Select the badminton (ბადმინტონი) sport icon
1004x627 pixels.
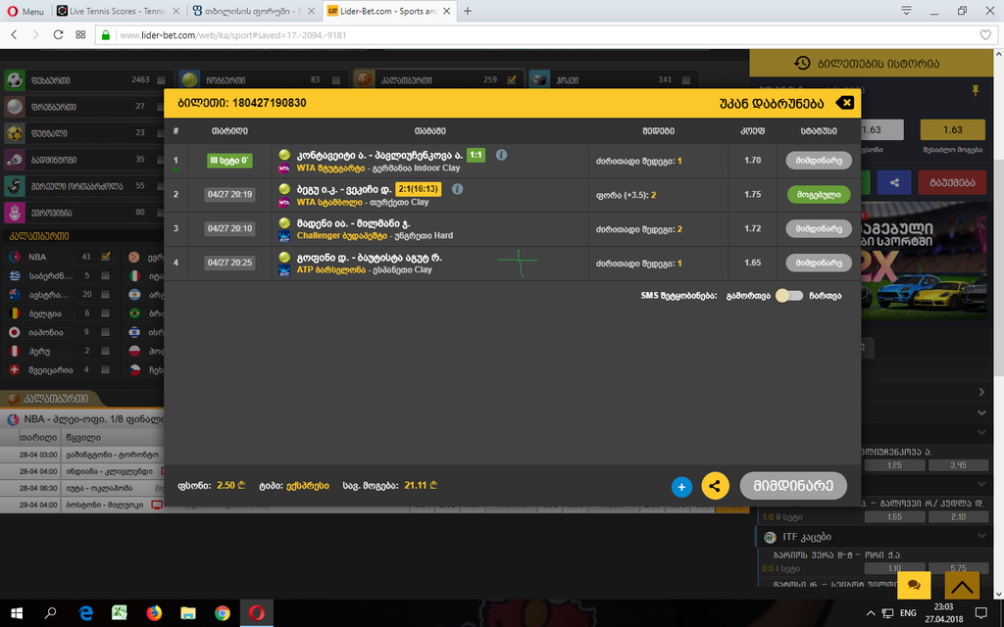coord(15,160)
